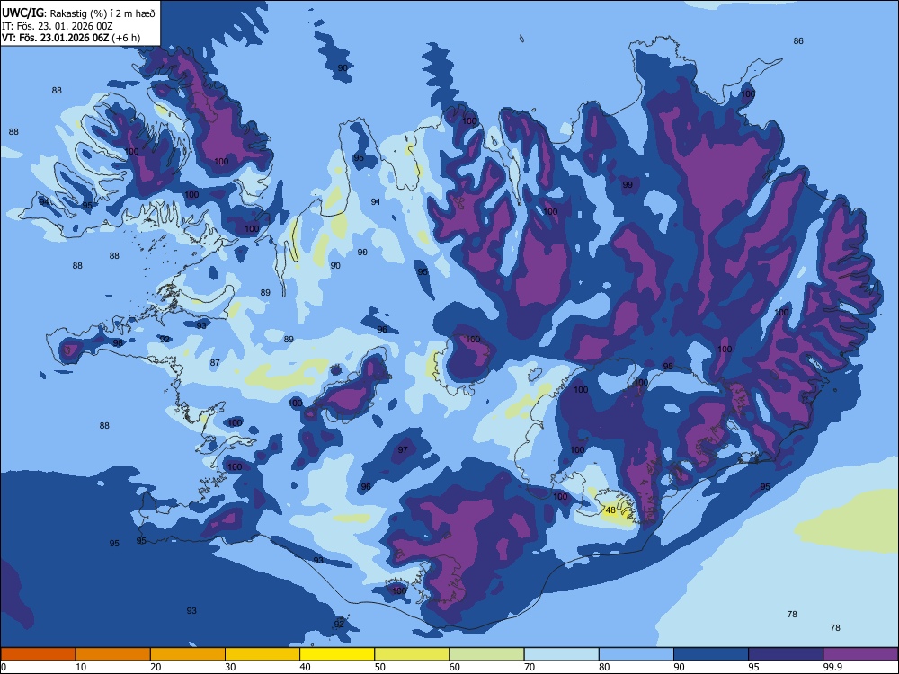Click the "91" humidity value on the map
Viewport: 899px width, 674px height.
376,201
